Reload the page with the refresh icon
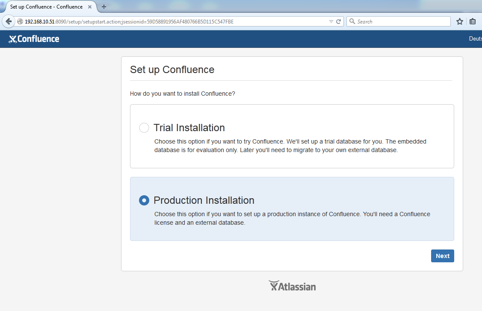Image resolution: width=482 pixels, height=311 pixels. (x=338, y=21)
